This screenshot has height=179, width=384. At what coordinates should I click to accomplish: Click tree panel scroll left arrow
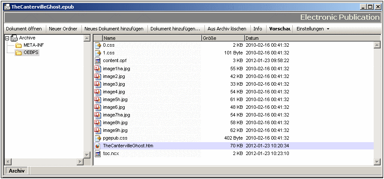click(8, 161)
